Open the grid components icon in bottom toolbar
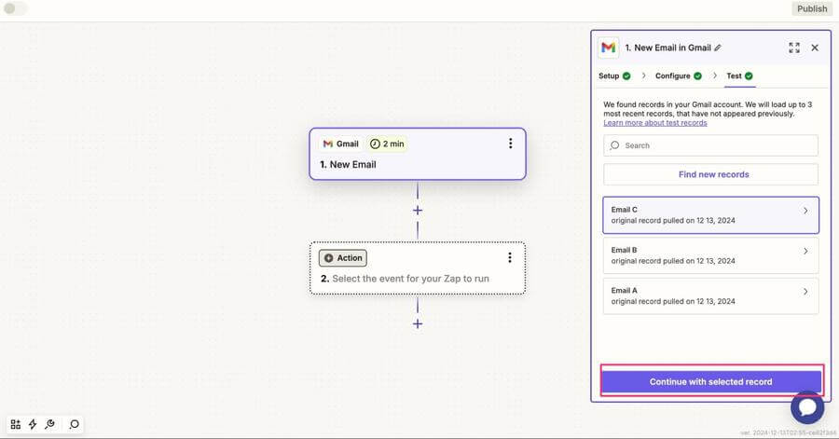 pyautogui.click(x=16, y=424)
